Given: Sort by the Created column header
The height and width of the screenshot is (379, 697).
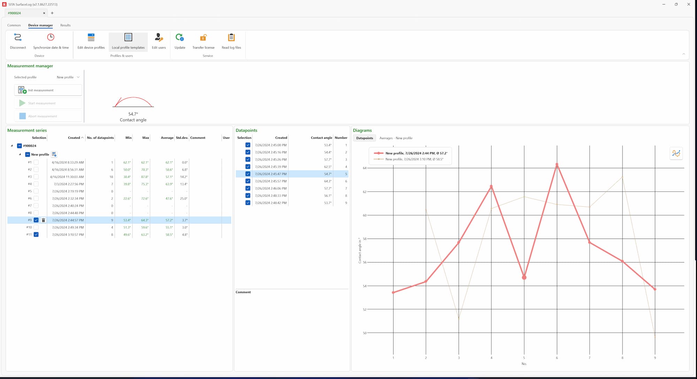Looking at the screenshot, I should pyautogui.click(x=74, y=138).
